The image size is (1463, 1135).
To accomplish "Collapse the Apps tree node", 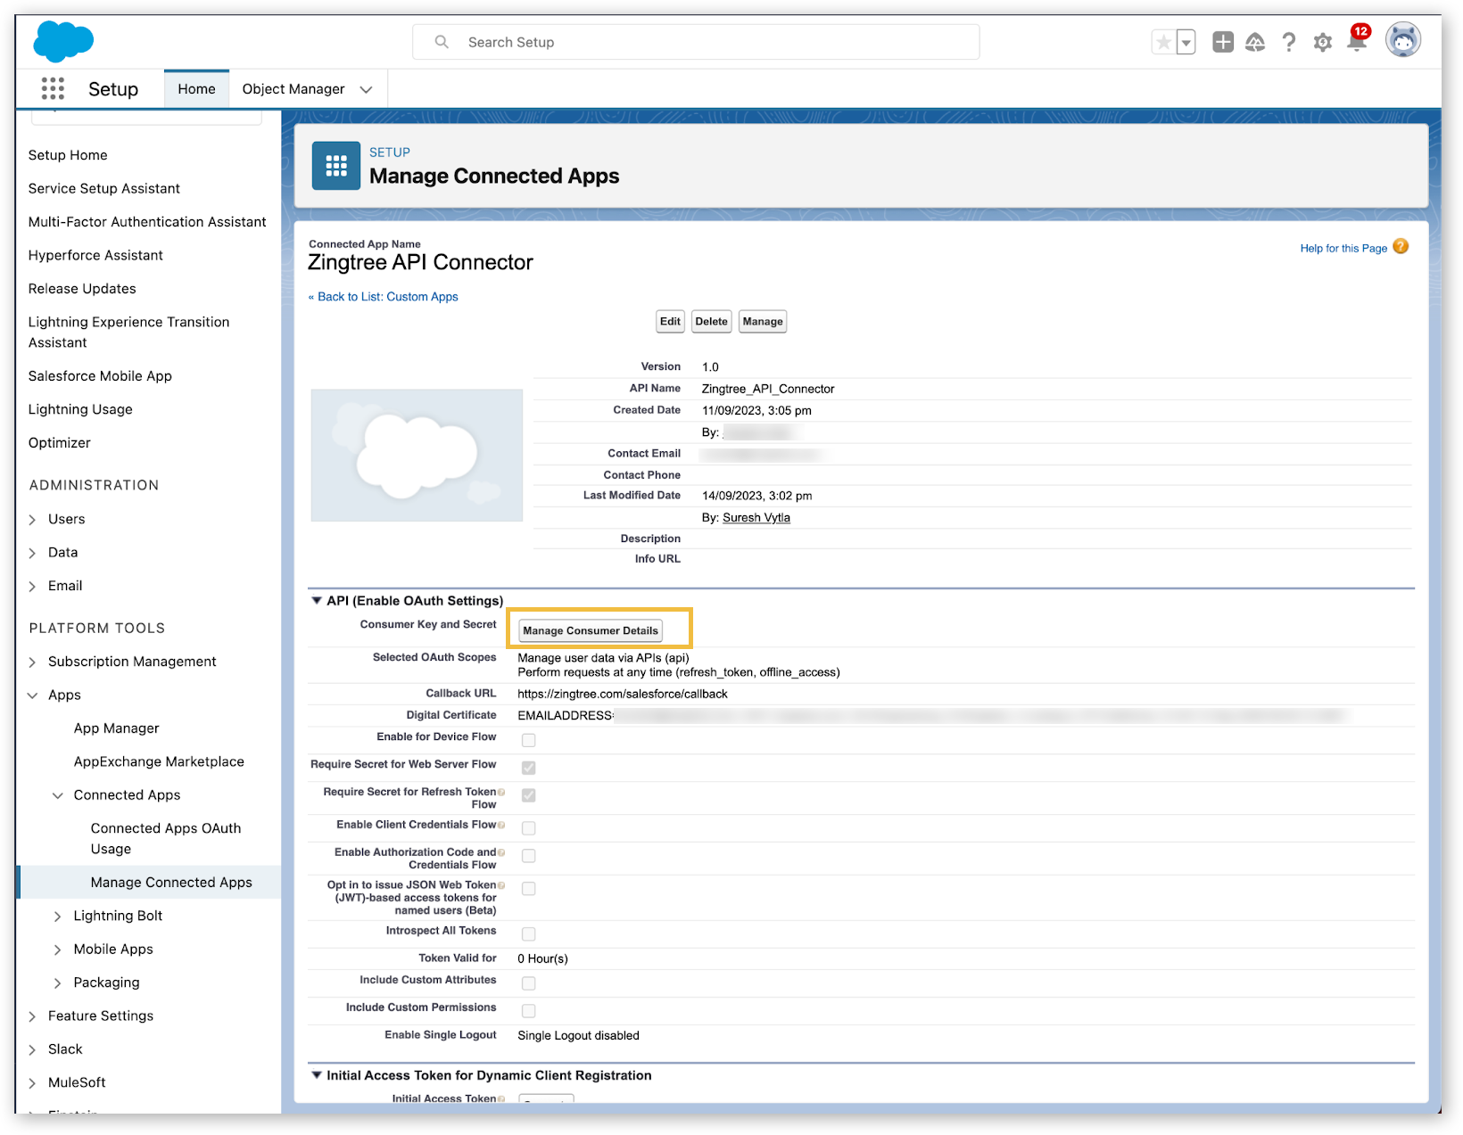I will click(33, 695).
